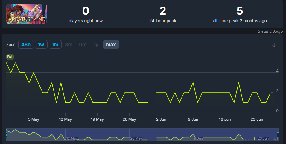Click the '12 May' main axis label
Viewport: 286px width, 144px height.
[66, 119]
